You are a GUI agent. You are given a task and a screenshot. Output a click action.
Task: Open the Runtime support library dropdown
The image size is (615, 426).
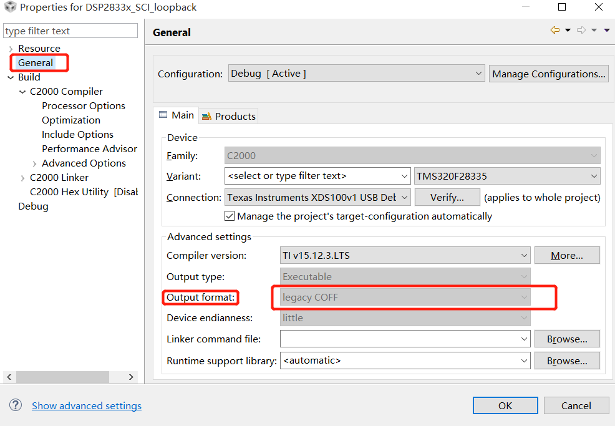[x=405, y=361]
